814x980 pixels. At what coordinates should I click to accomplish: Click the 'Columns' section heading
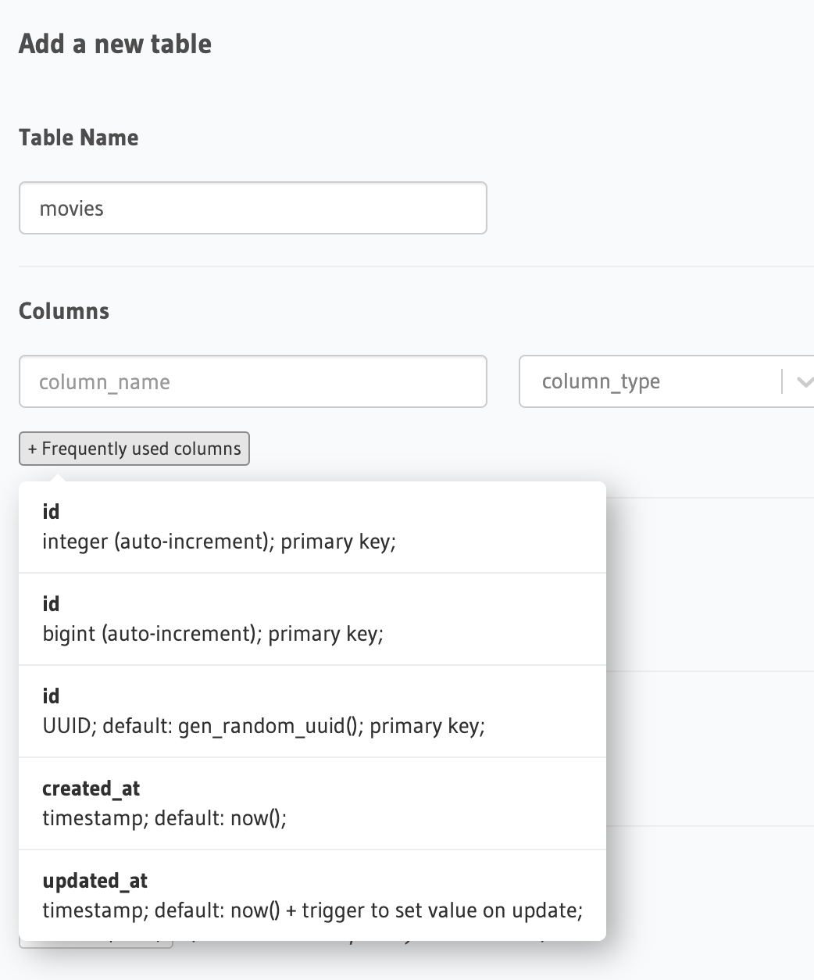pos(64,311)
